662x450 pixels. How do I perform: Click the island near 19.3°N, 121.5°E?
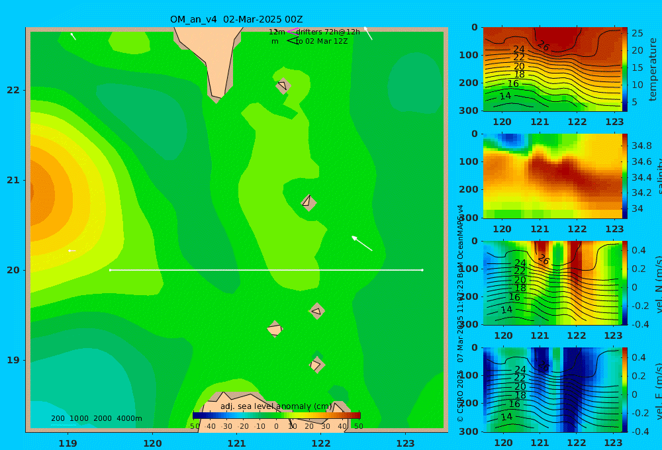[x=275, y=329]
